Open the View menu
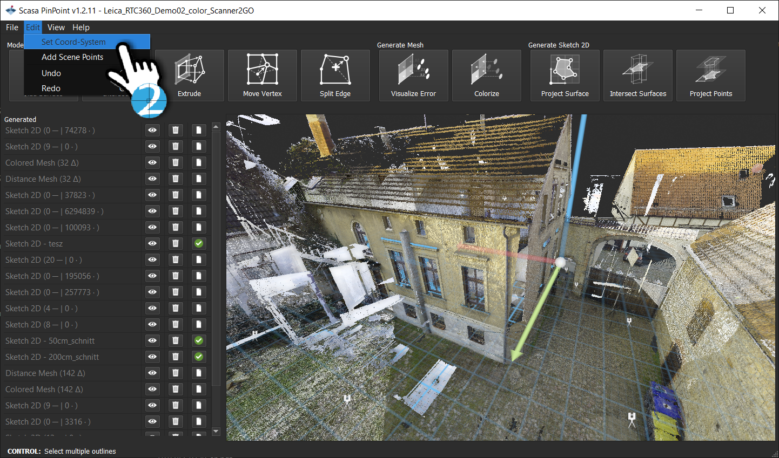Image resolution: width=779 pixels, height=458 pixels. click(56, 28)
